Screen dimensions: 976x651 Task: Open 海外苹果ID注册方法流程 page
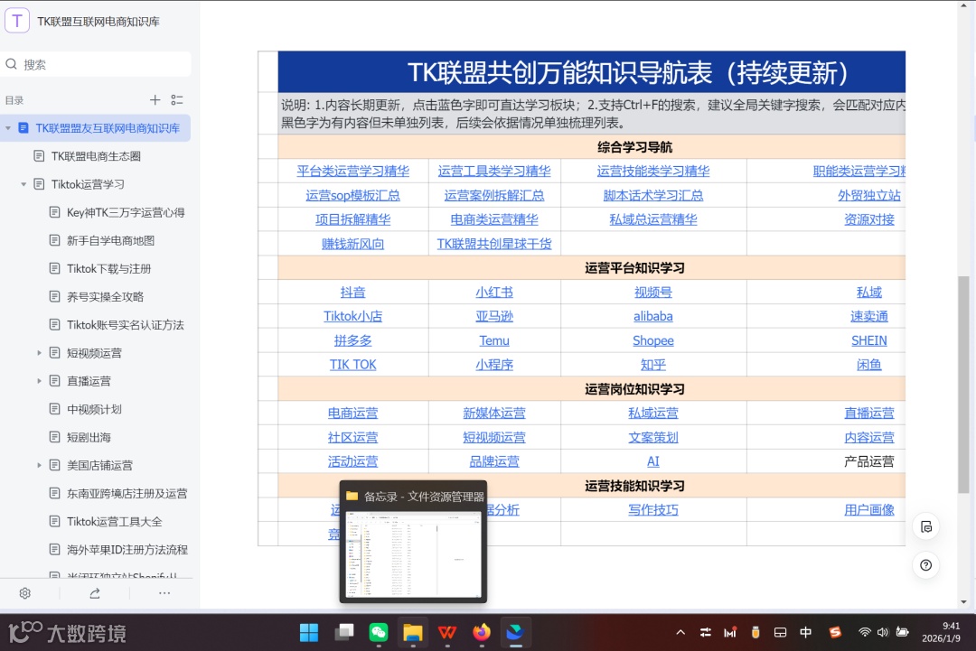pos(127,550)
